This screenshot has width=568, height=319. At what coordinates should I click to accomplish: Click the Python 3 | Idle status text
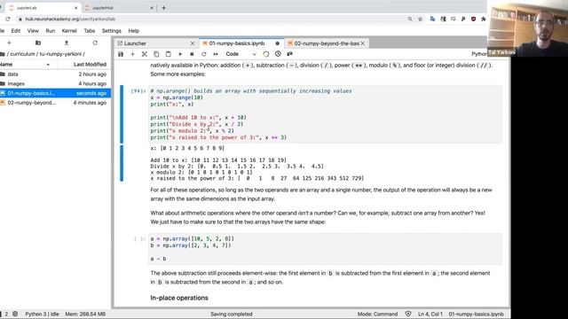tap(42, 314)
